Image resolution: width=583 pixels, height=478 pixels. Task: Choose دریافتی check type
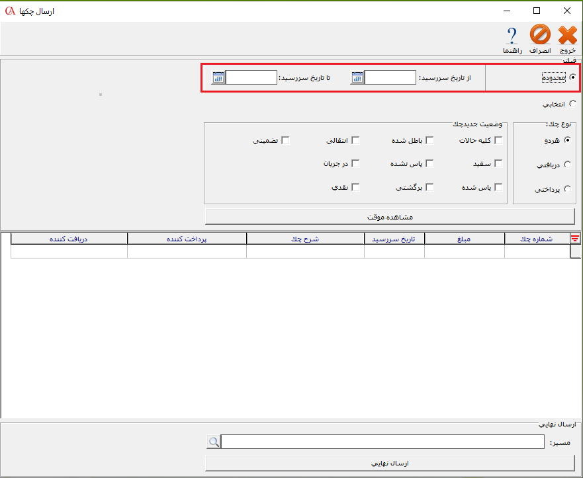568,165
